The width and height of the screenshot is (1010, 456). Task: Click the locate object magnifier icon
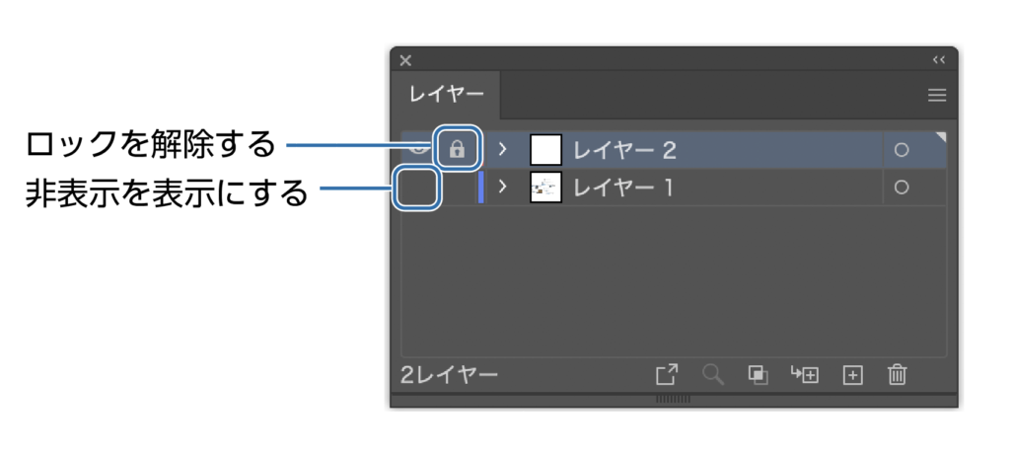713,375
